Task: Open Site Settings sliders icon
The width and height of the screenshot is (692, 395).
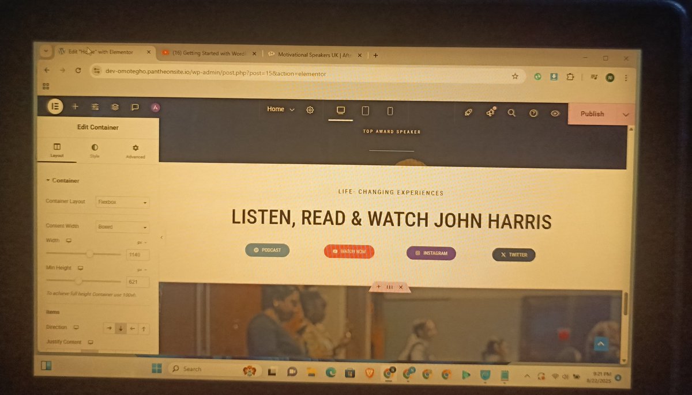Action: [95, 107]
